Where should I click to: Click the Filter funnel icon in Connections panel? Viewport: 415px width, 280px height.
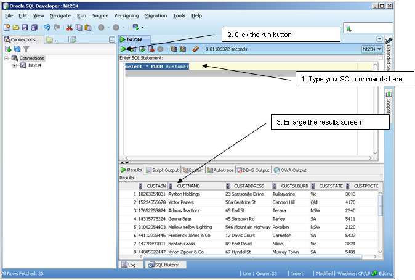(x=26, y=49)
